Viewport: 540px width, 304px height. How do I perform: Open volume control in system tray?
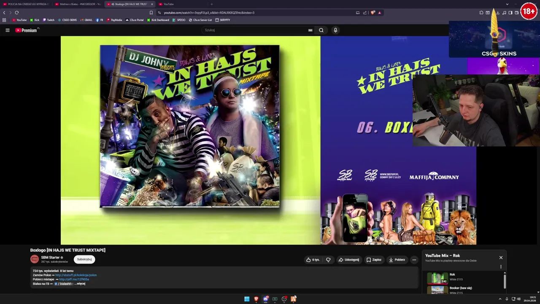pyautogui.click(x=518, y=299)
